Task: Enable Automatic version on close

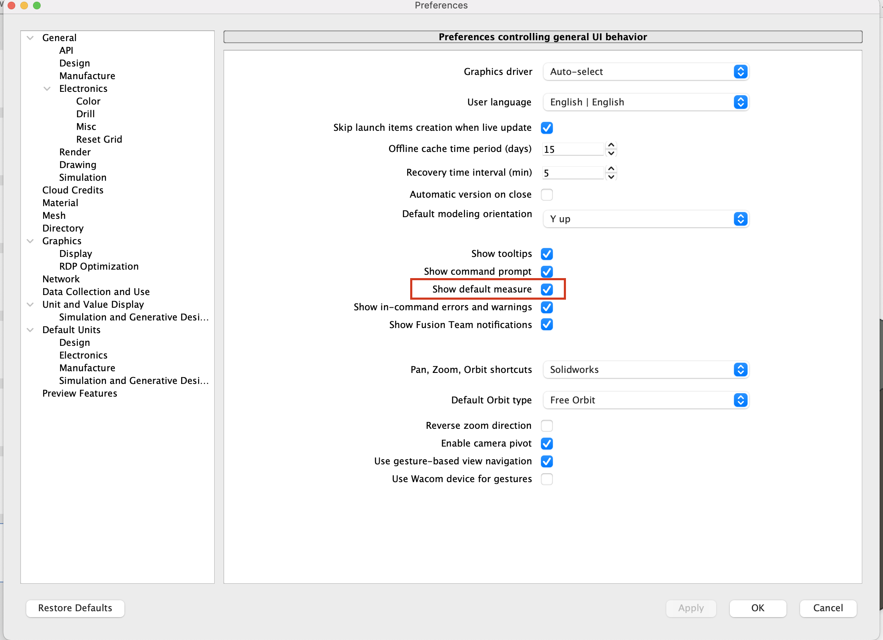Action: [x=546, y=195]
